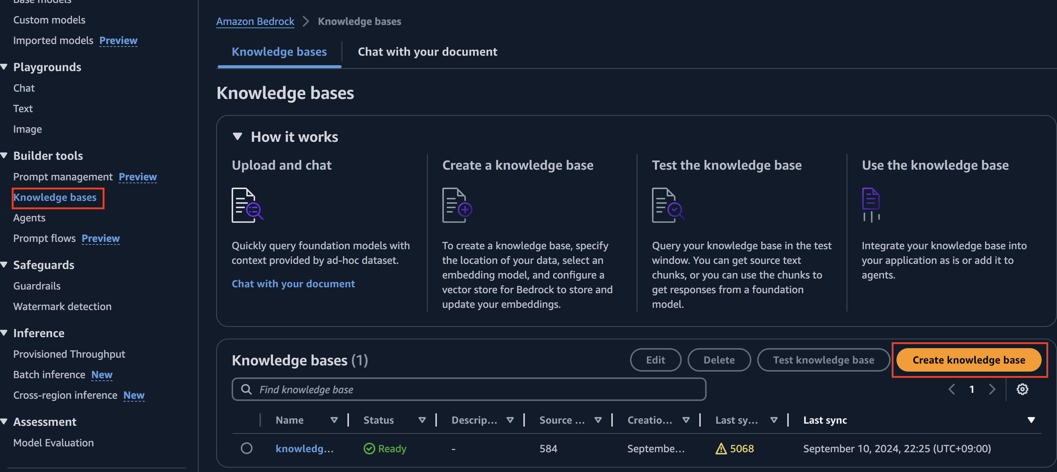Go to next page arrow in pagination
This screenshot has height=472, width=1057.
click(x=992, y=389)
